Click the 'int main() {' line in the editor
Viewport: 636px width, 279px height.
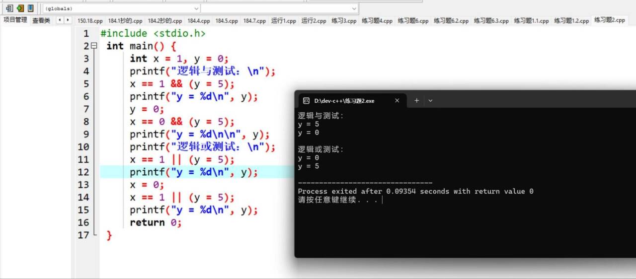141,46
